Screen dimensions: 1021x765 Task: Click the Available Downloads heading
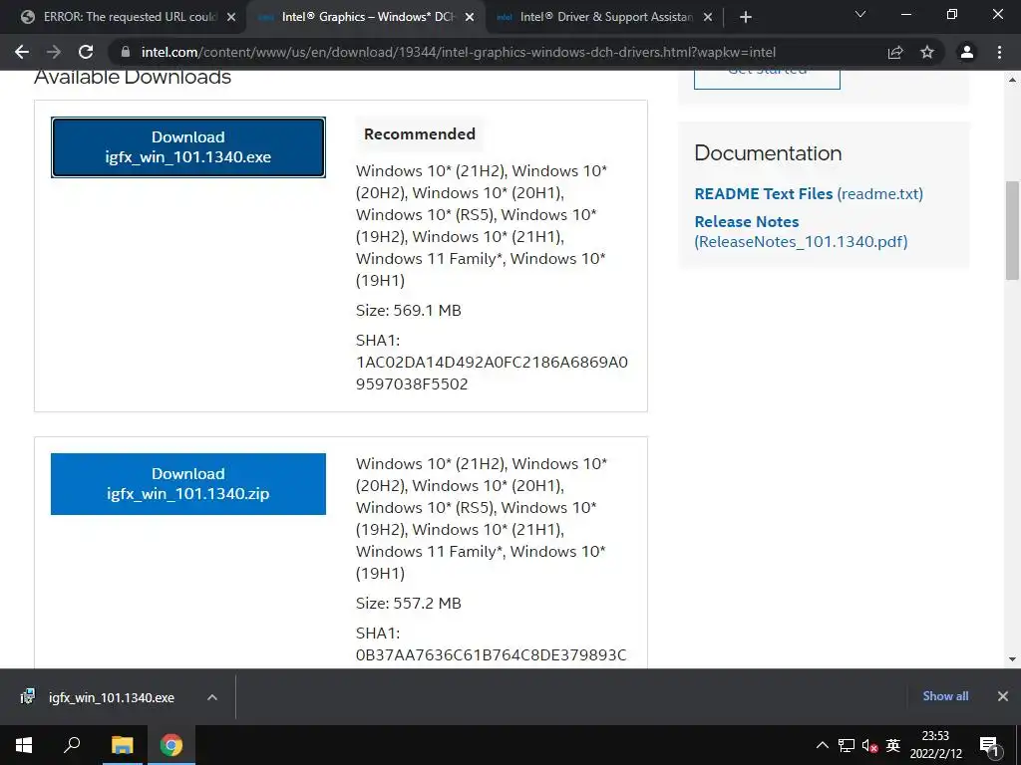(133, 78)
